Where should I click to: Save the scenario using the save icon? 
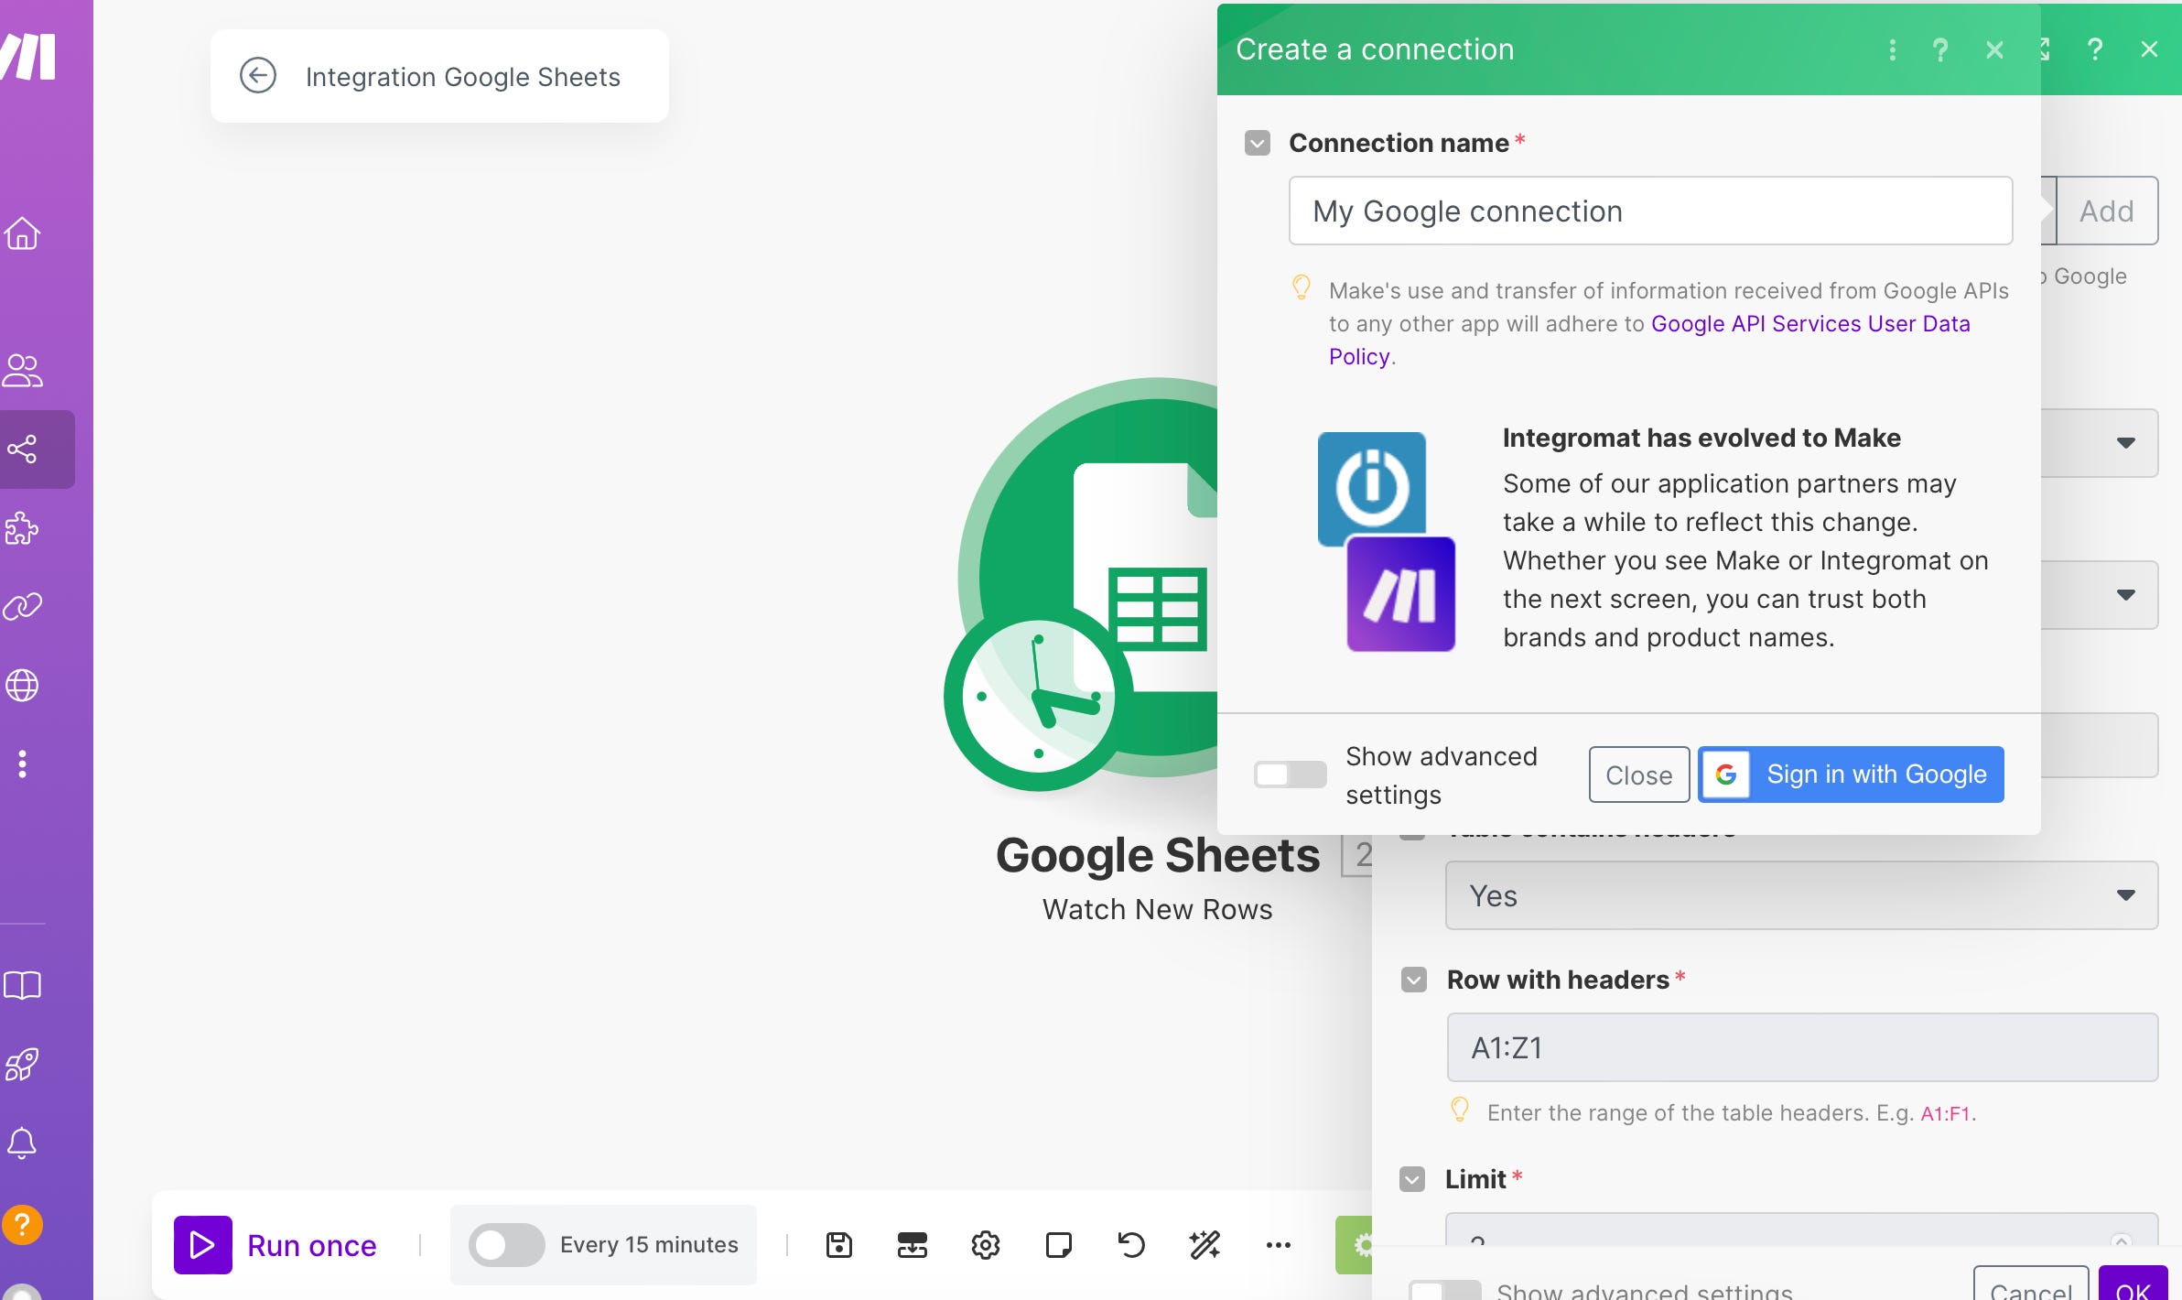click(837, 1244)
